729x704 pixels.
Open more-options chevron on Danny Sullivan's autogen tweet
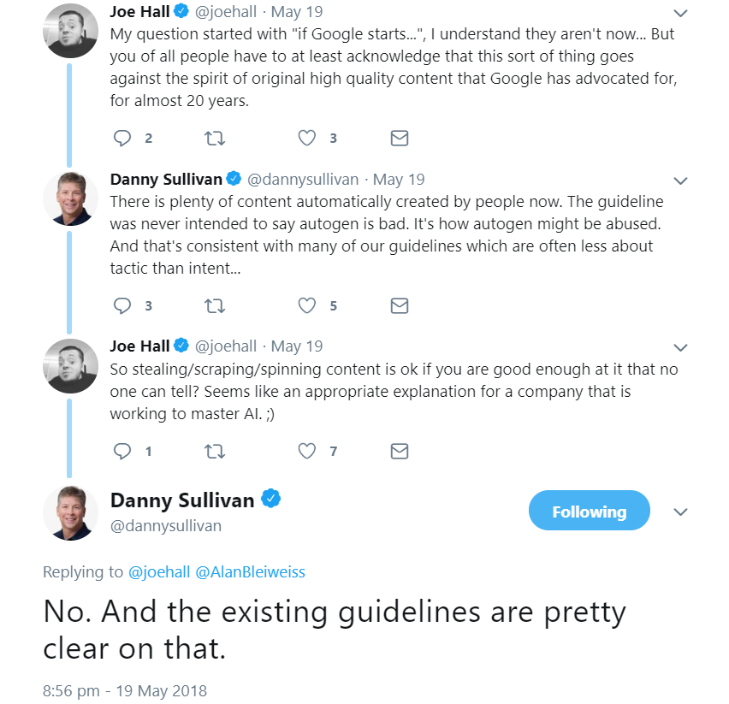coord(681,181)
